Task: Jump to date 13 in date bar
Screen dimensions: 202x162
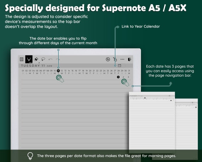Action: [x=66, y=71]
